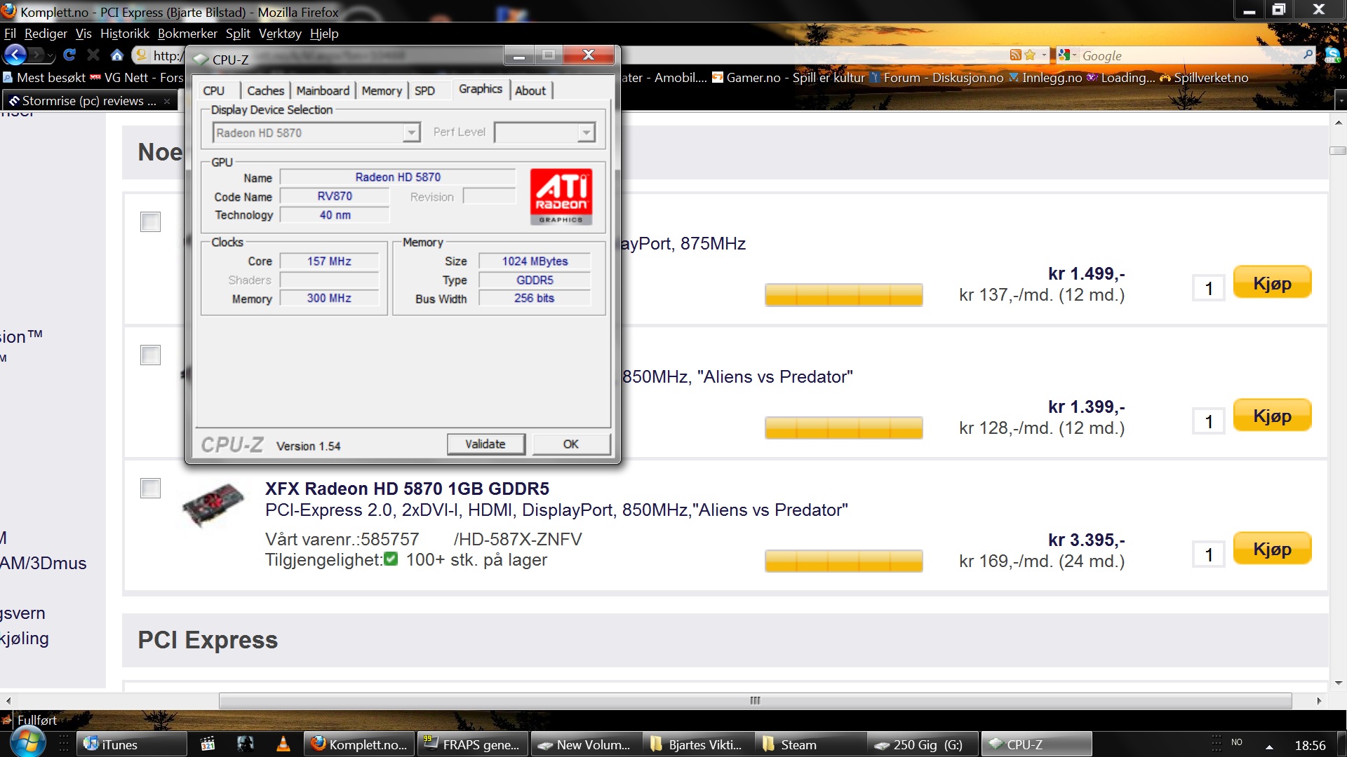This screenshot has width=1347, height=757.
Task: Edit quantity field for kr 3.395 product
Action: tap(1209, 554)
